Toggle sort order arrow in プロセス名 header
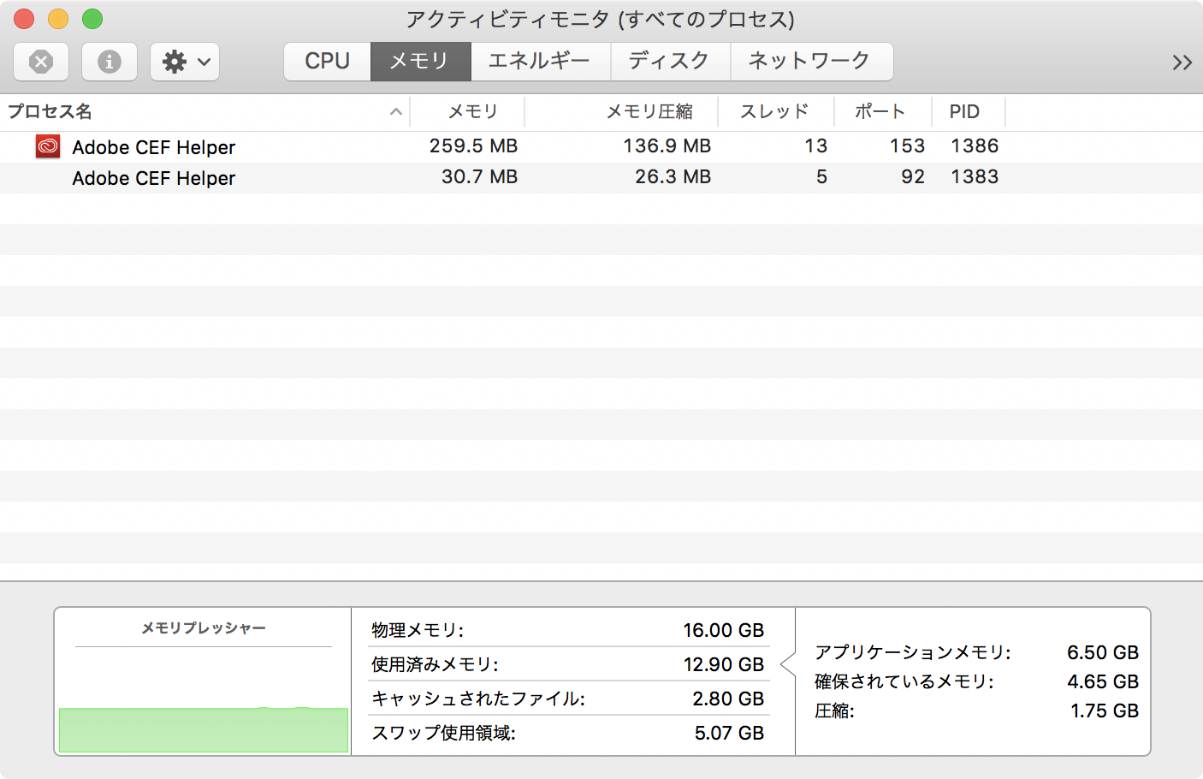 coord(395,112)
